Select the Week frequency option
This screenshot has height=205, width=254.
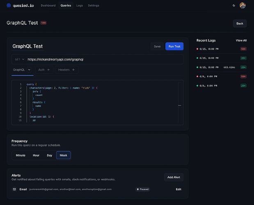tap(63, 155)
